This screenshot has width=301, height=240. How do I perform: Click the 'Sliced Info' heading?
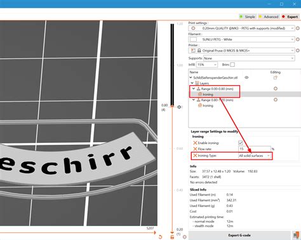(x=198, y=190)
